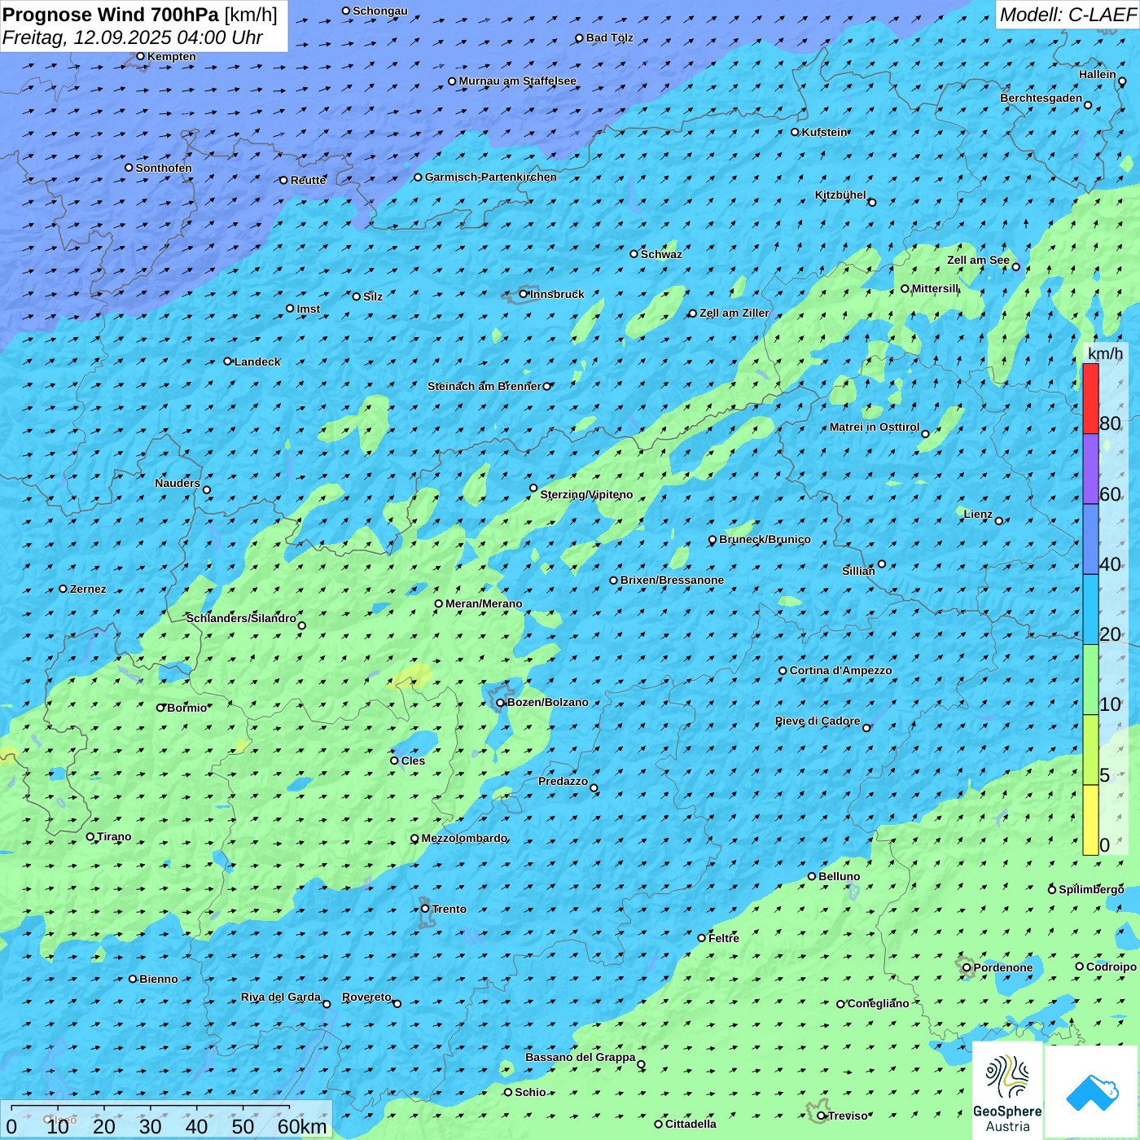Click the Cortina d'Ampezzo marker
This screenshot has height=1140, width=1140.
[783, 671]
